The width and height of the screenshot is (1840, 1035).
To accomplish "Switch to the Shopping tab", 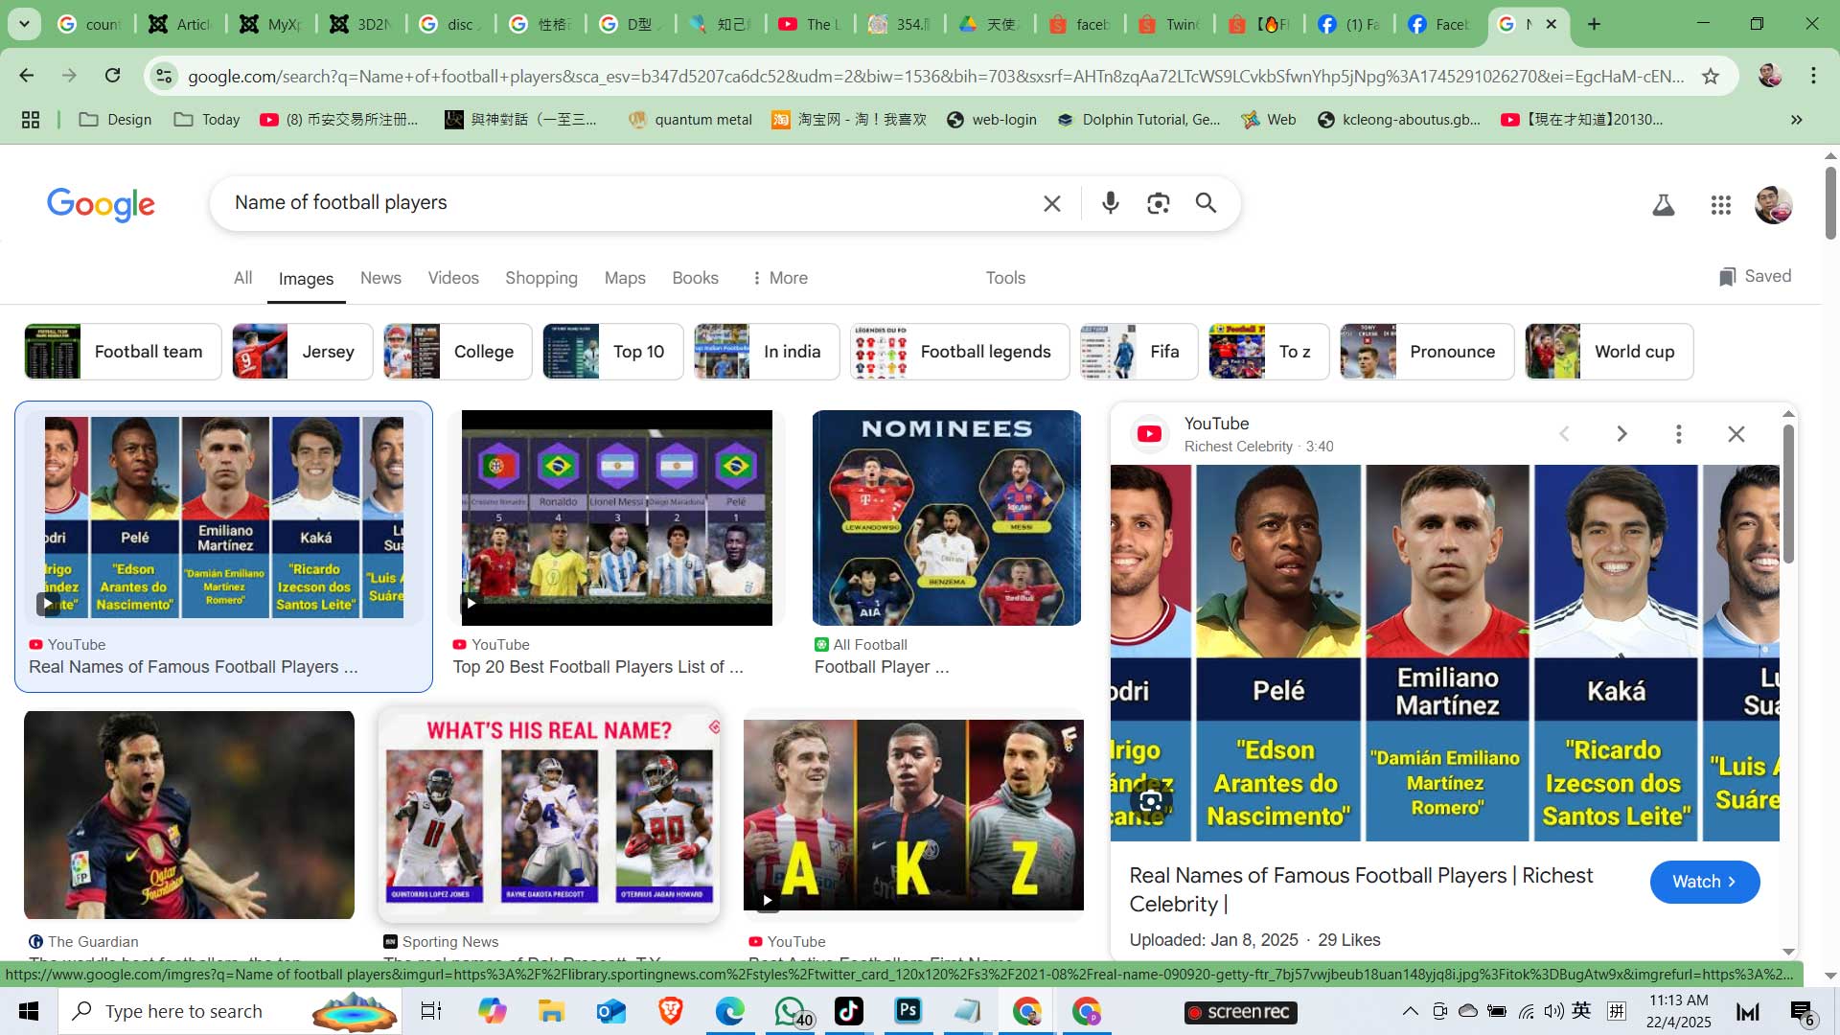I will (541, 278).
